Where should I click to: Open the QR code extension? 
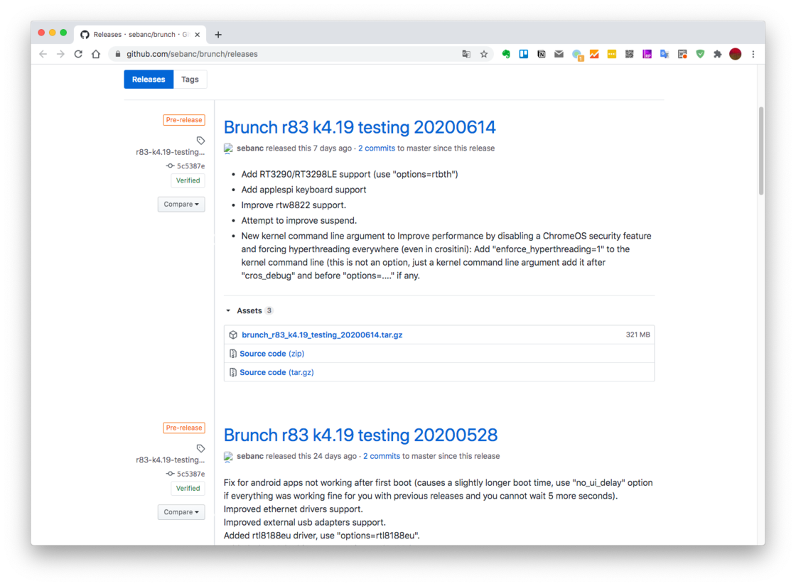(629, 54)
